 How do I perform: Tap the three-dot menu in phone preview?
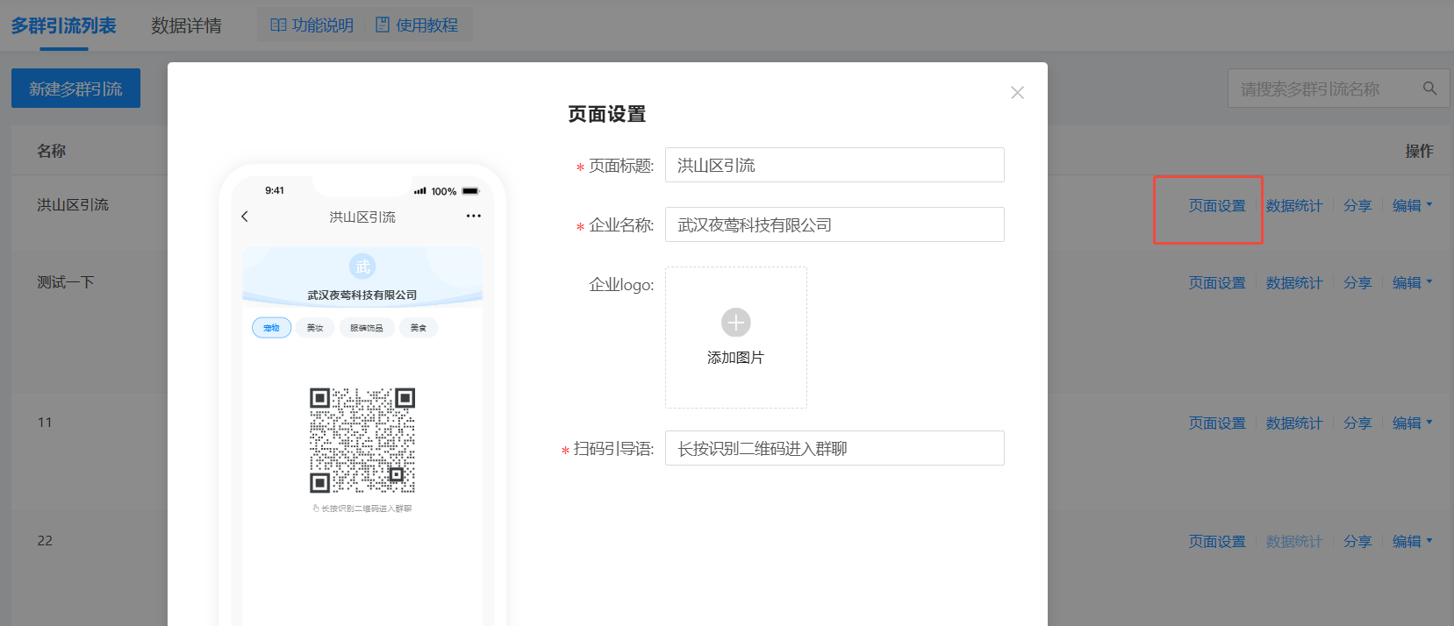[474, 216]
